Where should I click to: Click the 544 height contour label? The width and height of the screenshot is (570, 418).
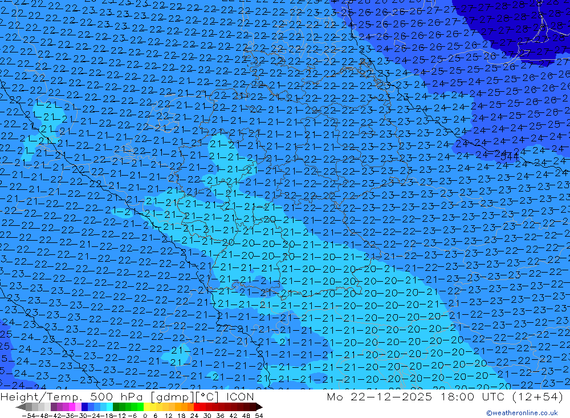pyautogui.click(x=509, y=157)
